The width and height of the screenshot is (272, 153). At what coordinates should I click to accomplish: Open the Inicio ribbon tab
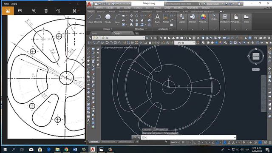(91, 11)
